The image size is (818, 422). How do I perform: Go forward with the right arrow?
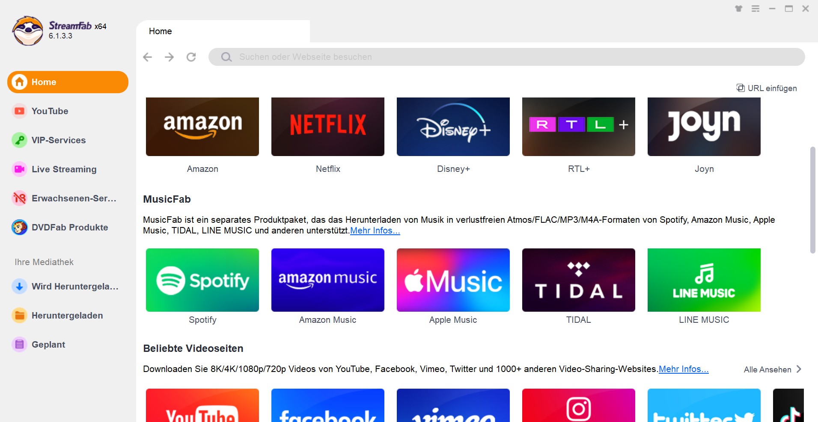(170, 57)
